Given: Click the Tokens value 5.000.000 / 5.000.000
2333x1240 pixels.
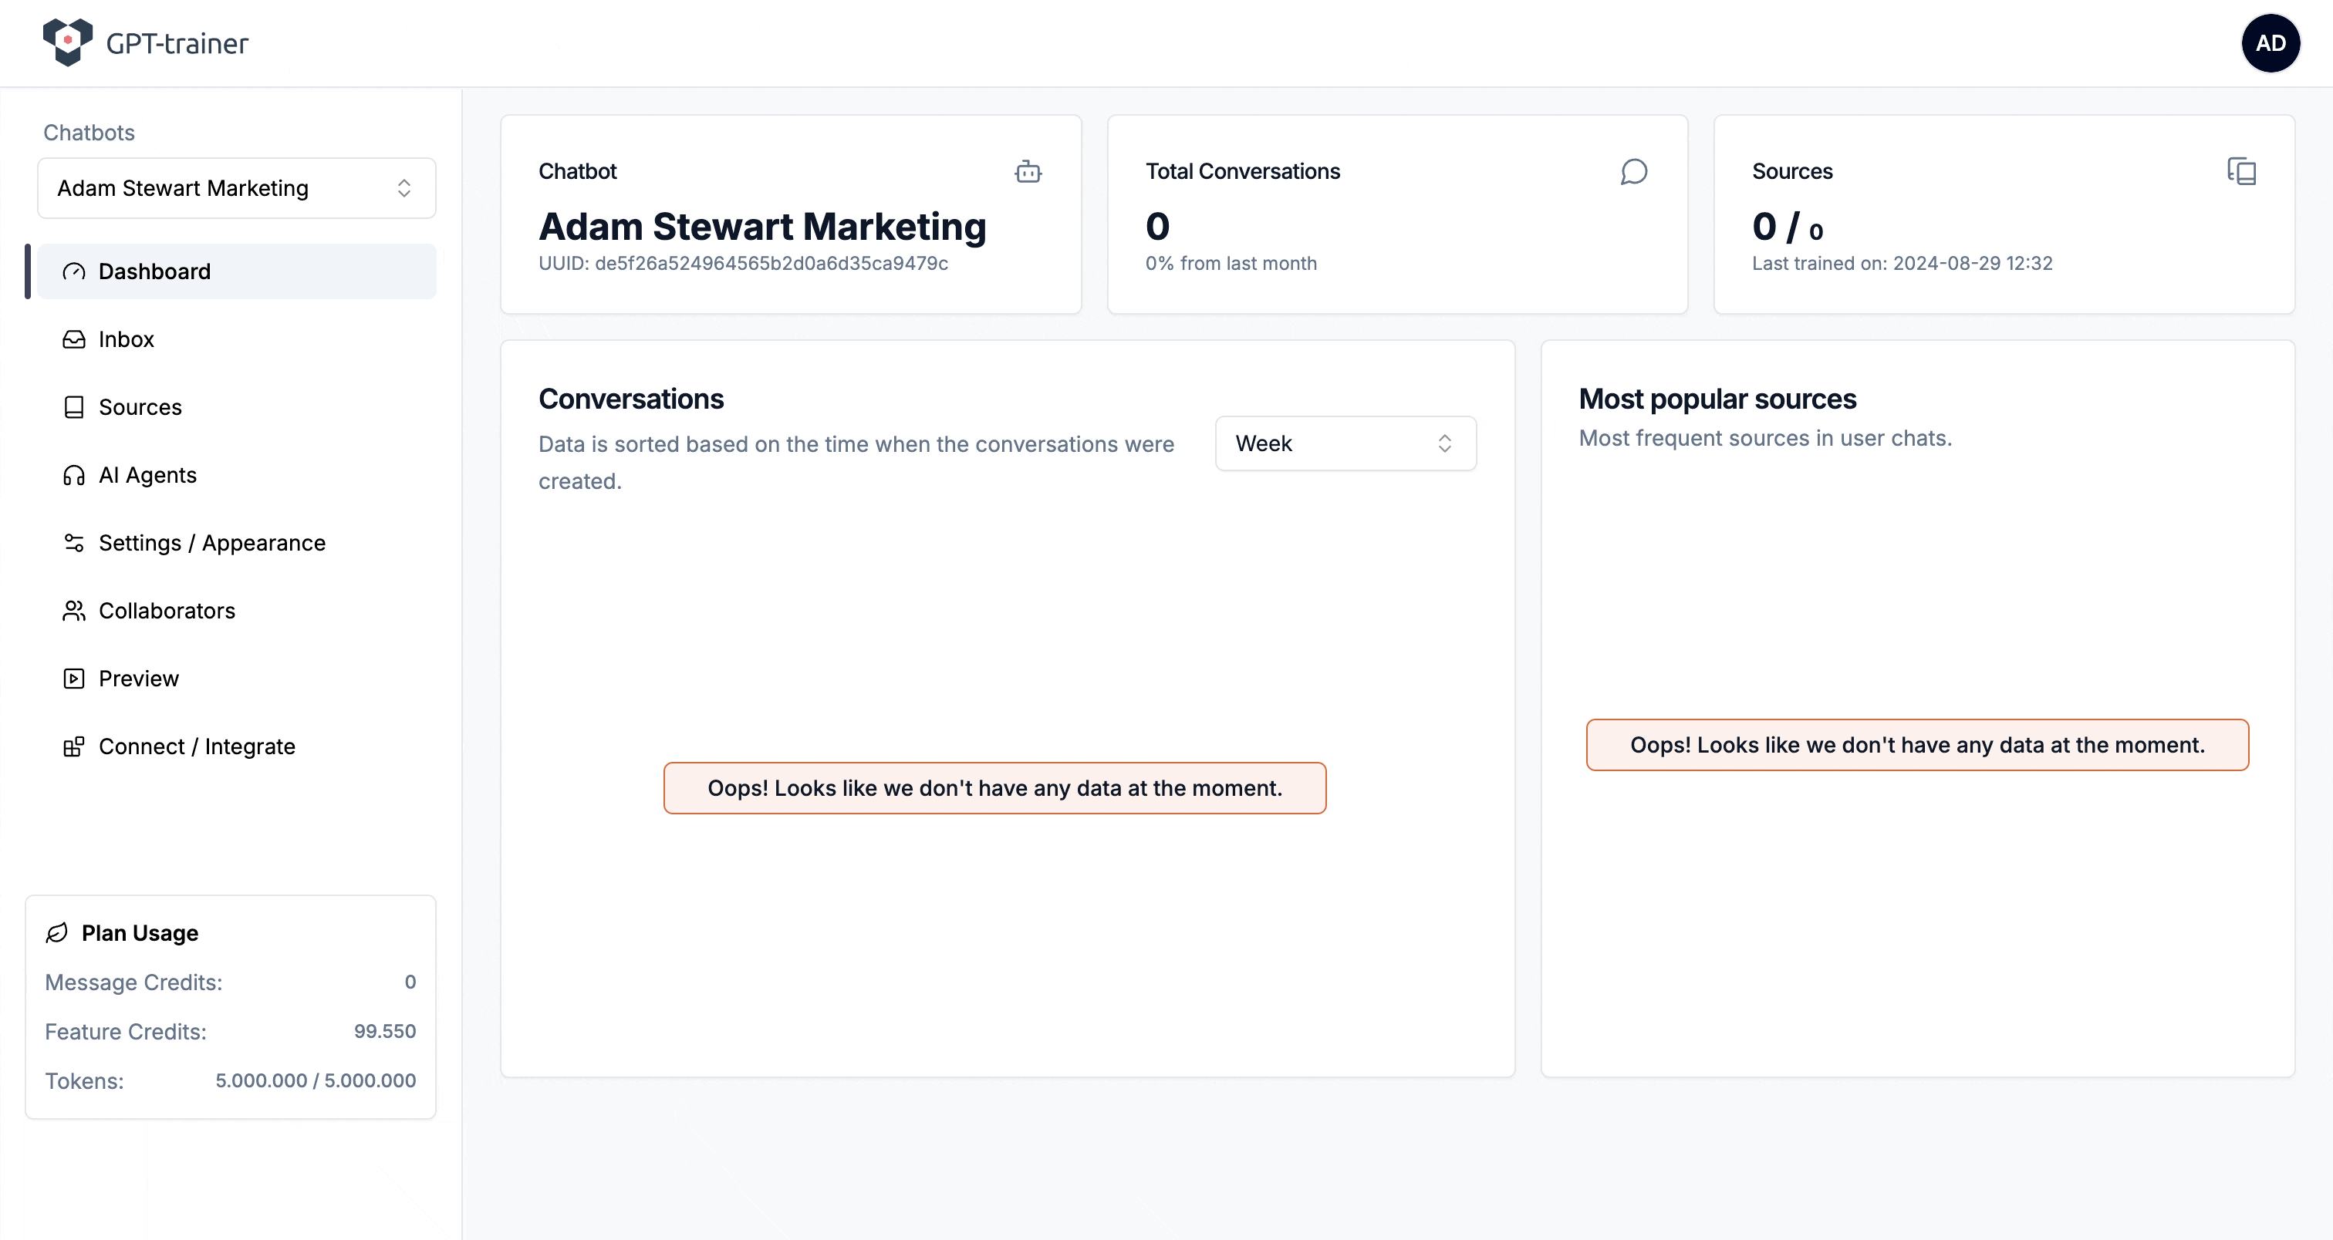Looking at the screenshot, I should 316,1080.
